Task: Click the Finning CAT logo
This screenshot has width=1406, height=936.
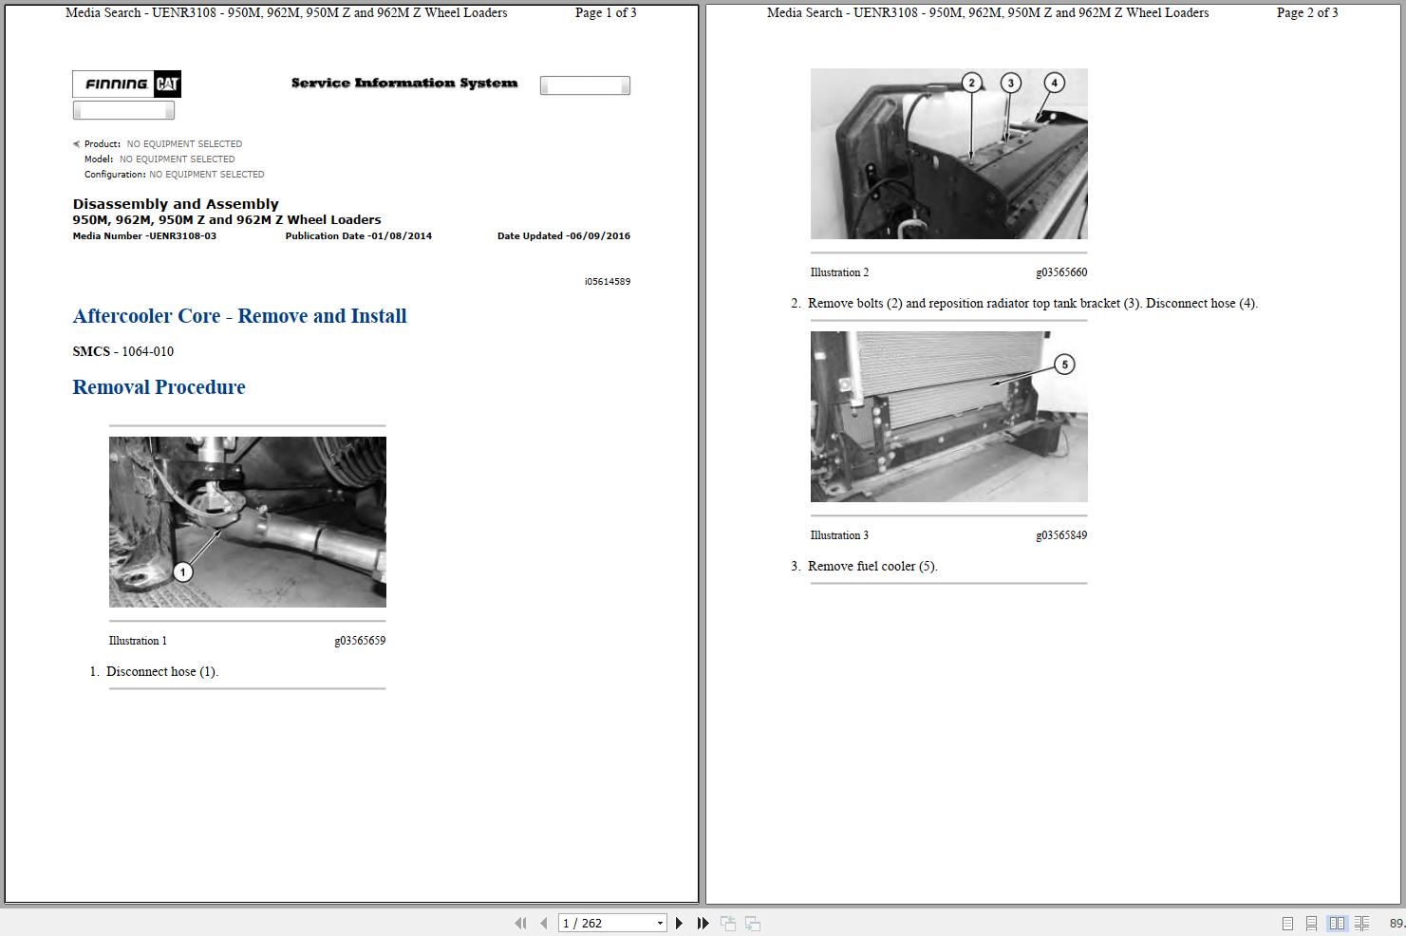Action: tap(126, 84)
